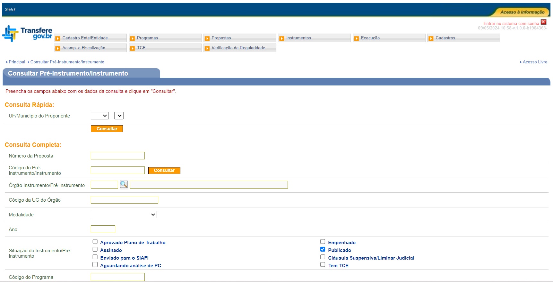Uncheck the Publicado checkbox
This screenshot has width=553, height=282.
tap(323, 249)
